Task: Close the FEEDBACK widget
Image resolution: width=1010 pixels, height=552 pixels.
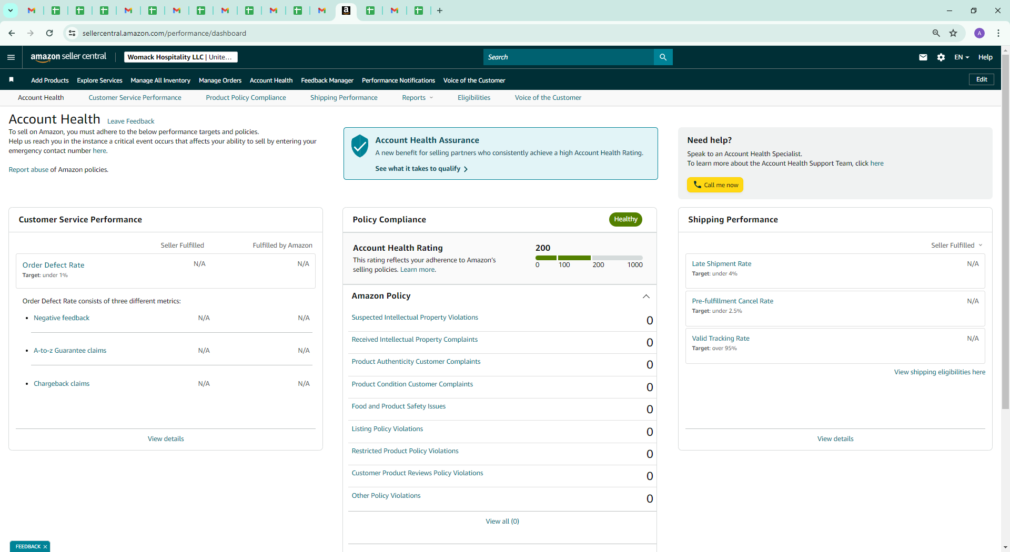Action: point(45,547)
